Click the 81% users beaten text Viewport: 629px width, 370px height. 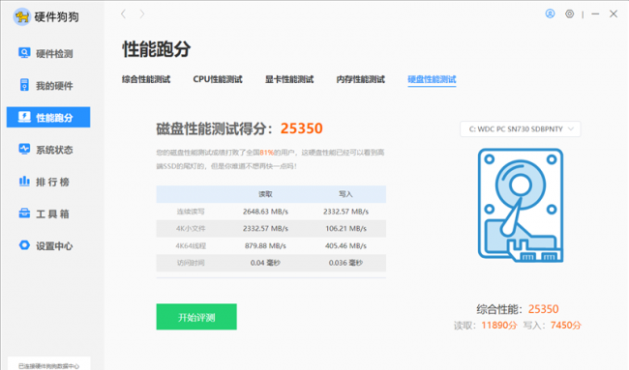pyautogui.click(x=266, y=153)
